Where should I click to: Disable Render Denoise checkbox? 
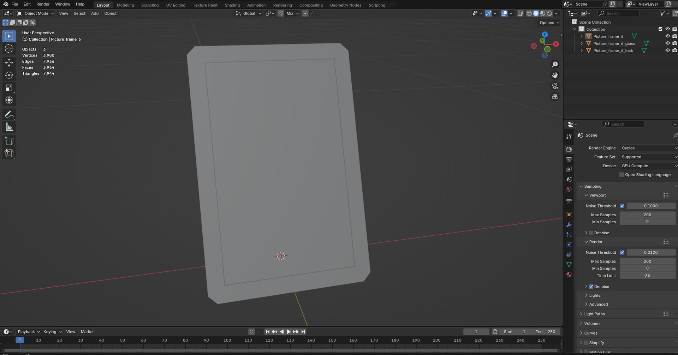[x=591, y=287]
